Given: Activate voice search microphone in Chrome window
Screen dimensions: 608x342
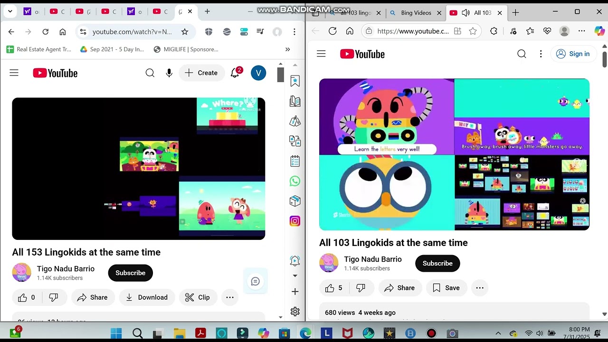Looking at the screenshot, I should (x=169, y=73).
